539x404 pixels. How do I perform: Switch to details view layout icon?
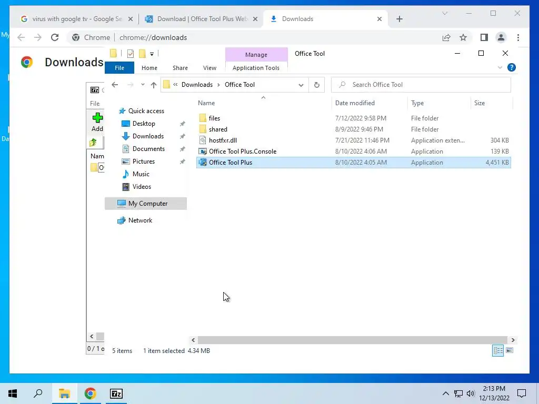click(x=498, y=350)
